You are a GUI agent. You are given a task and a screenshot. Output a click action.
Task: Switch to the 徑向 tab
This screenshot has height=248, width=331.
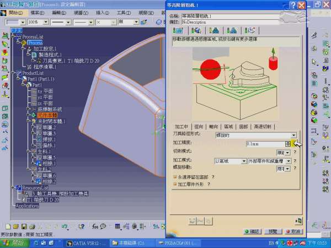199,126
